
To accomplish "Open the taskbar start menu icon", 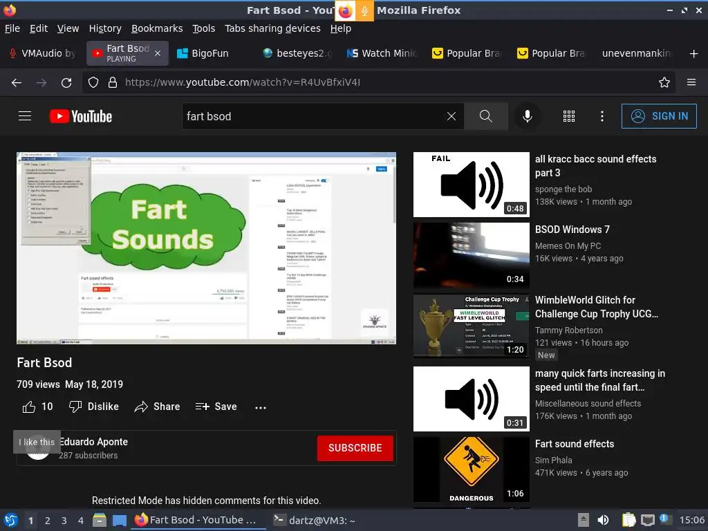I will pyautogui.click(x=10, y=520).
